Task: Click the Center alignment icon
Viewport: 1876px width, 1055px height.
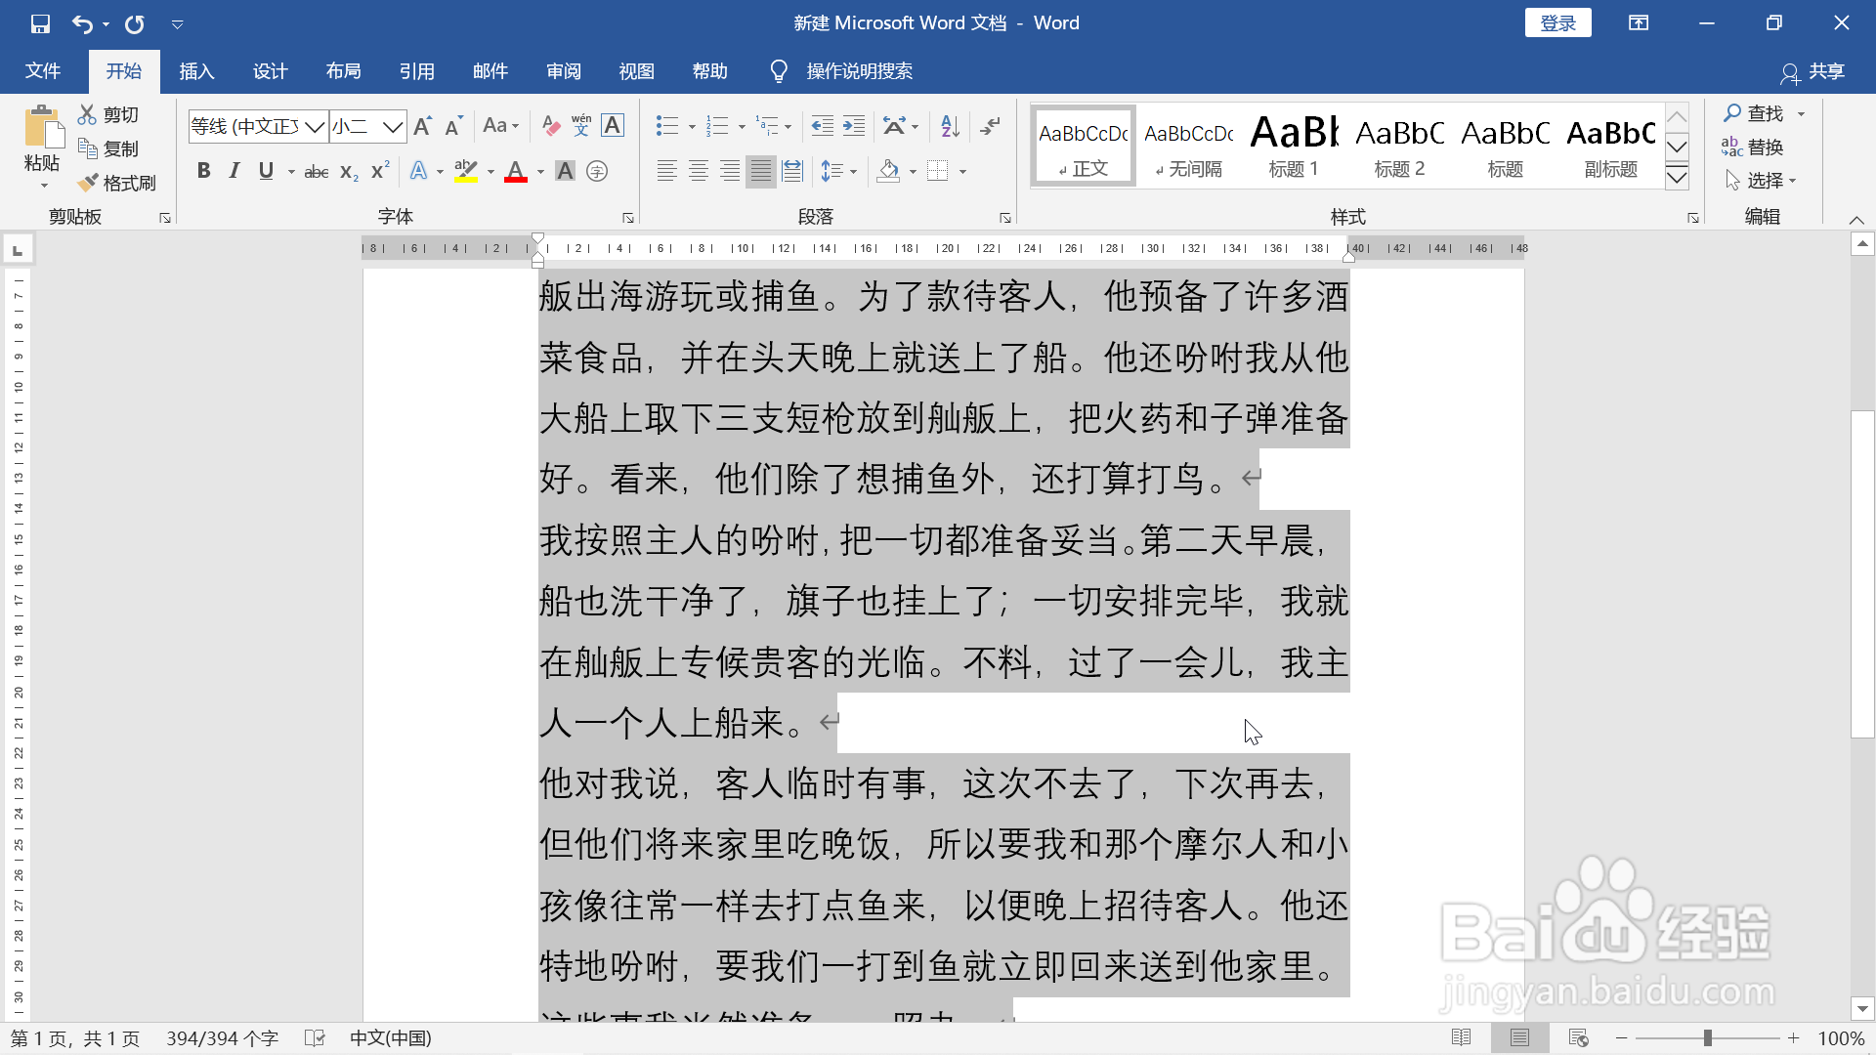Action: point(698,171)
